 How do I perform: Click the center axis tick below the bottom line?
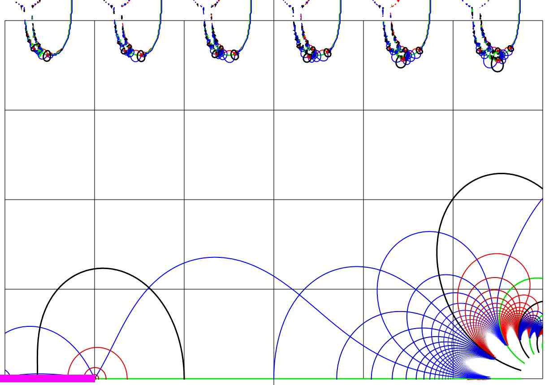point(274,382)
